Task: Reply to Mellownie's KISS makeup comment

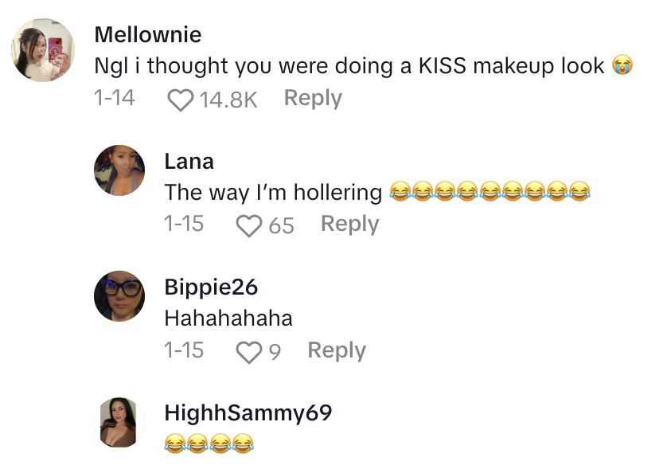Action: pos(313,99)
